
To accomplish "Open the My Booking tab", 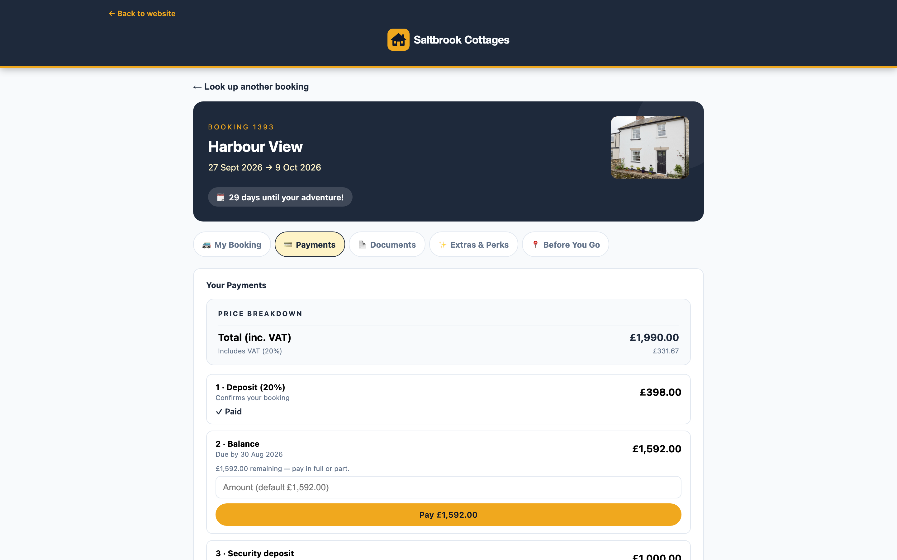I will [232, 245].
